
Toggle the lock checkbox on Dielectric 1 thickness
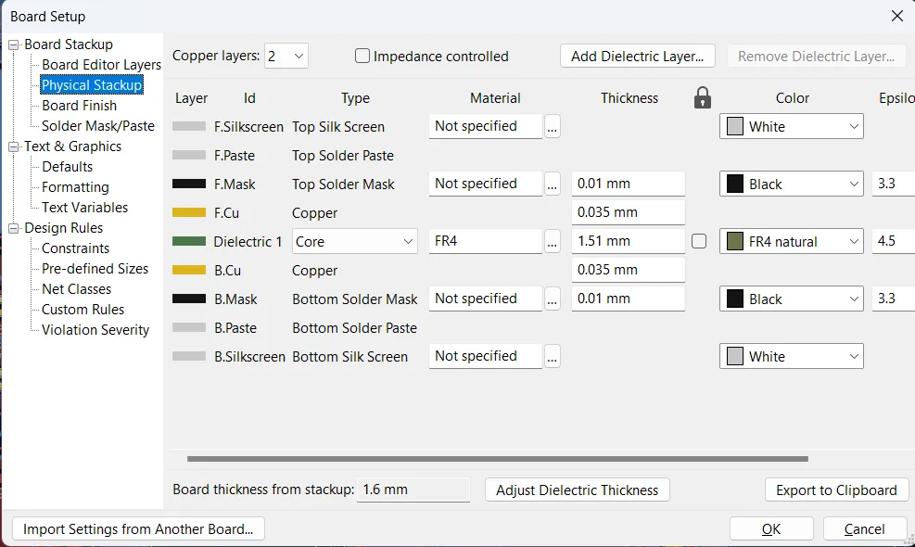(701, 241)
